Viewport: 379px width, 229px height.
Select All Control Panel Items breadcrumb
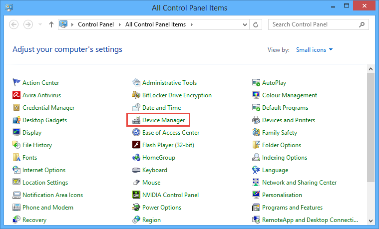tap(155, 24)
